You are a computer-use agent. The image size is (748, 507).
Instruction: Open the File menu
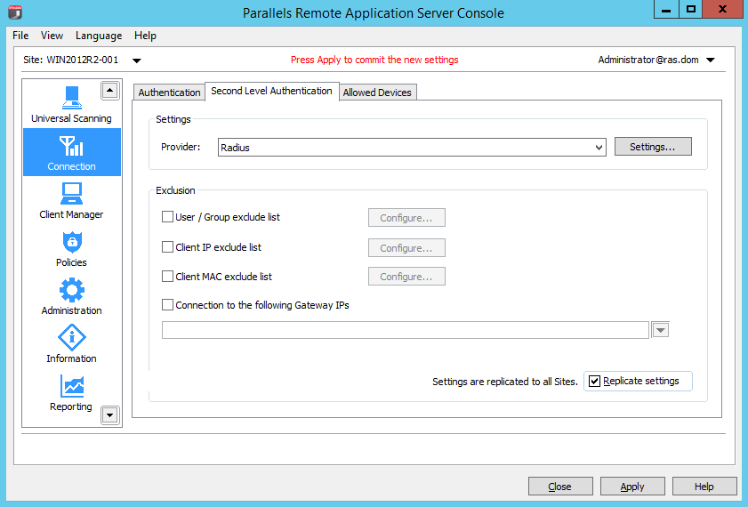(20, 36)
